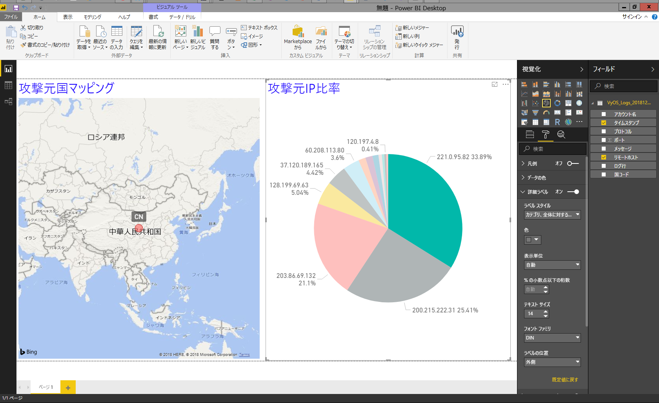
Task: Choose the funnel chart visualization
Action: pos(535,113)
